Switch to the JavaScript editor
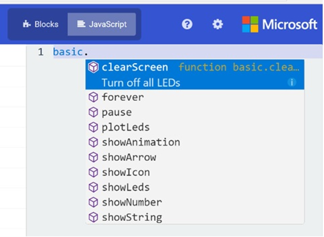Image resolution: width=324 pixels, height=237 pixels. click(x=102, y=24)
